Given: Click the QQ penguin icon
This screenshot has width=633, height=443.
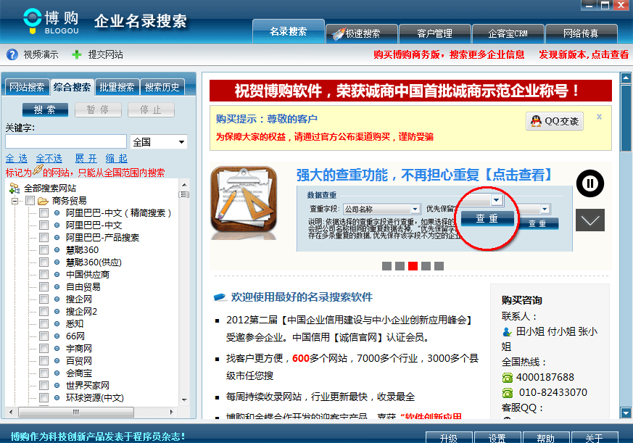Looking at the screenshot, I should (x=536, y=121).
